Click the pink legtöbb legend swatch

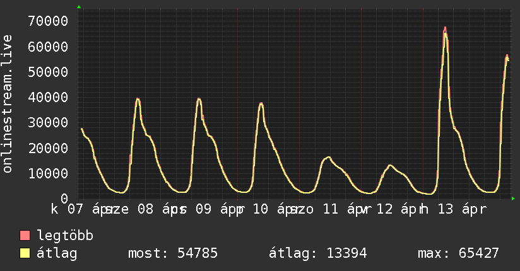coord(25,235)
